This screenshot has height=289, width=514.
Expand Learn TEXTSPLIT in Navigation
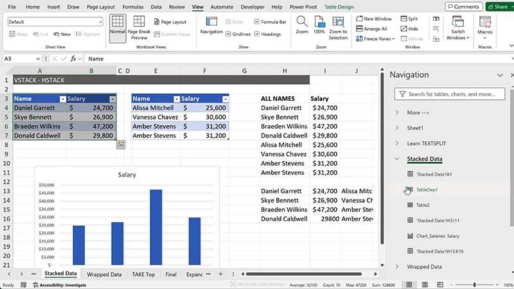397,143
